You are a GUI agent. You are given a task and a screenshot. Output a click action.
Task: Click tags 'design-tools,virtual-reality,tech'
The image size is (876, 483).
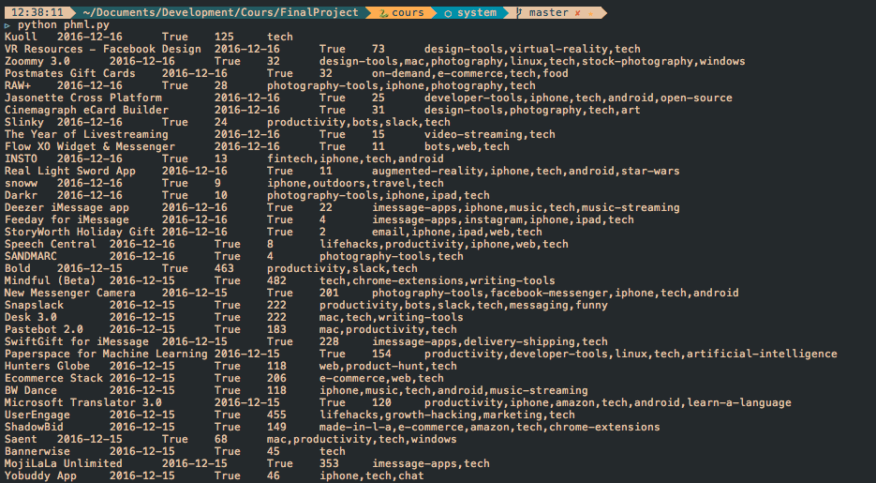pos(532,49)
